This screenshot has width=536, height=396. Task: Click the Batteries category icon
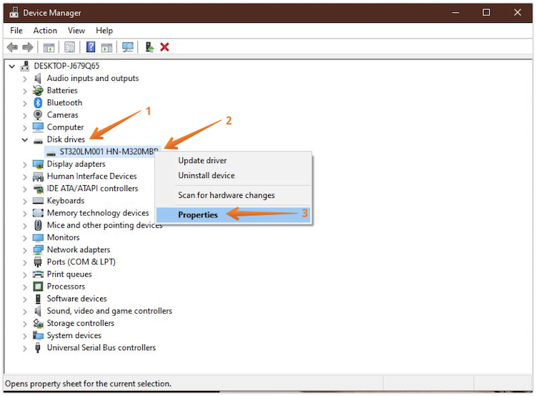38,91
